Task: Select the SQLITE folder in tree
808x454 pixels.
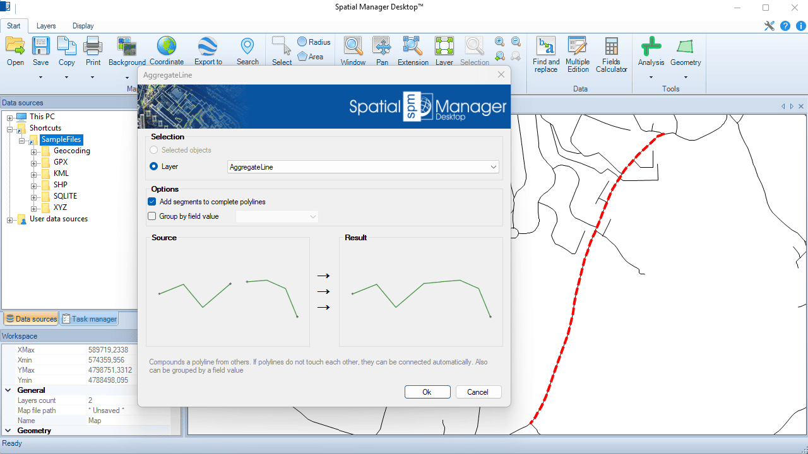Action: point(65,196)
